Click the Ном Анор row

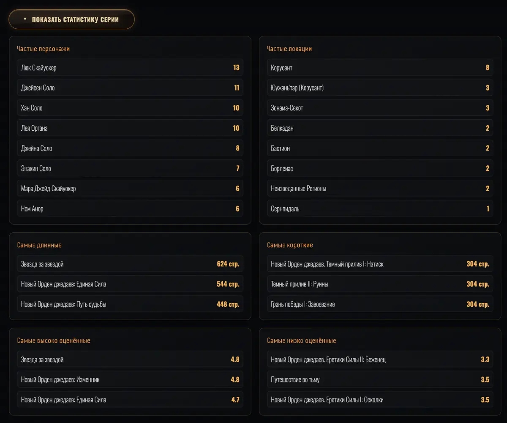130,209
